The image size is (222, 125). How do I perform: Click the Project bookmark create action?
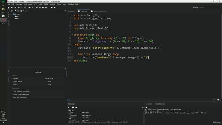[x=38, y=94]
